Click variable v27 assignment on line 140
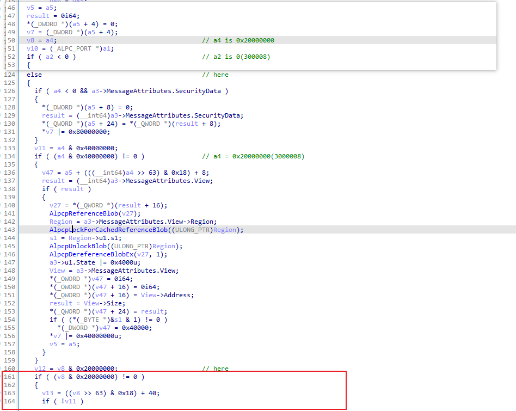Screen dimensions: 516x411 [55, 205]
